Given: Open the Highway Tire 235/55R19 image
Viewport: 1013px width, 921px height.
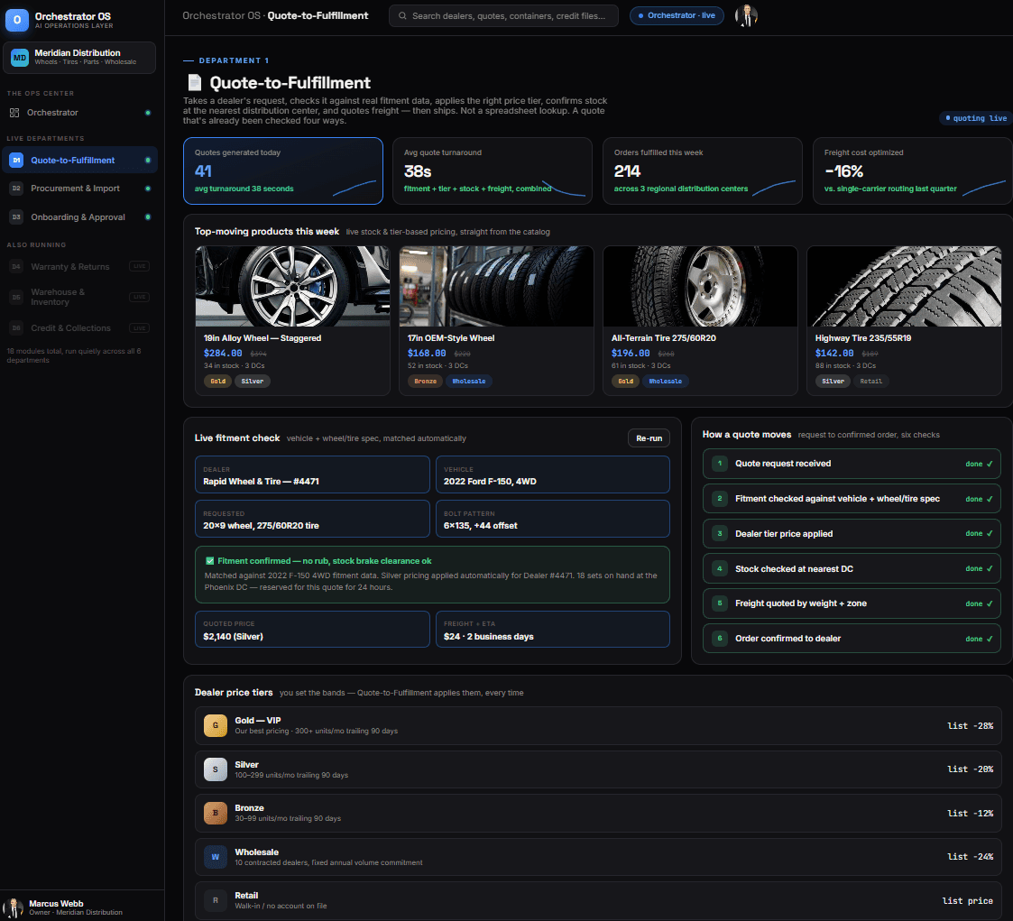Looking at the screenshot, I should 904,286.
